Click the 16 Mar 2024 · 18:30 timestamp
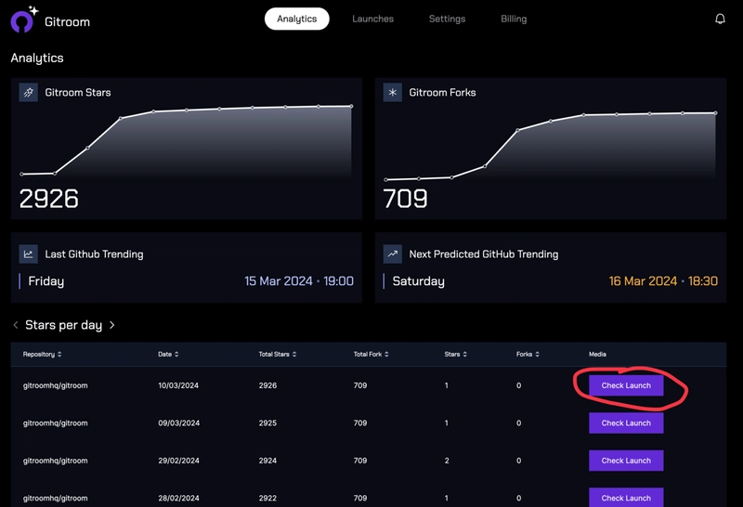The width and height of the screenshot is (743, 507). tap(663, 281)
